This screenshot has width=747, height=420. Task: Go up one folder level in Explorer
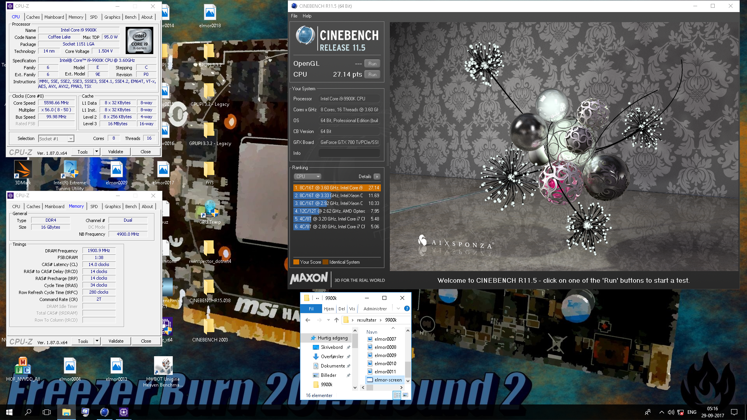337,320
